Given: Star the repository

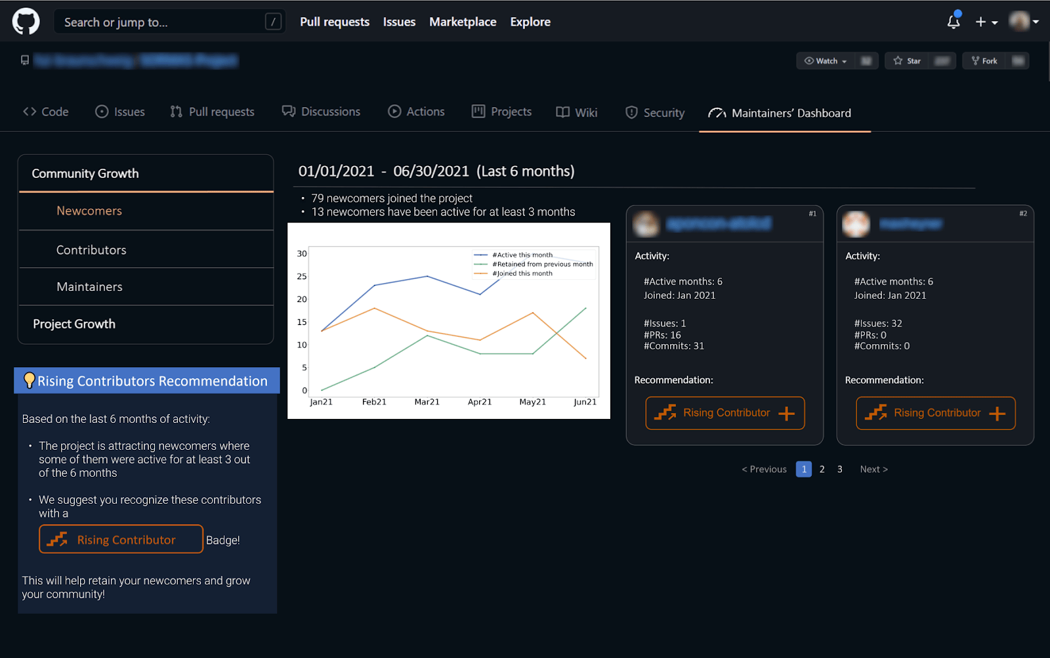Looking at the screenshot, I should 907,61.
